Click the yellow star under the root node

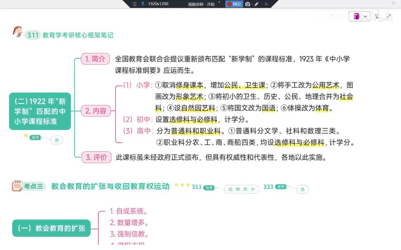tap(26, 135)
